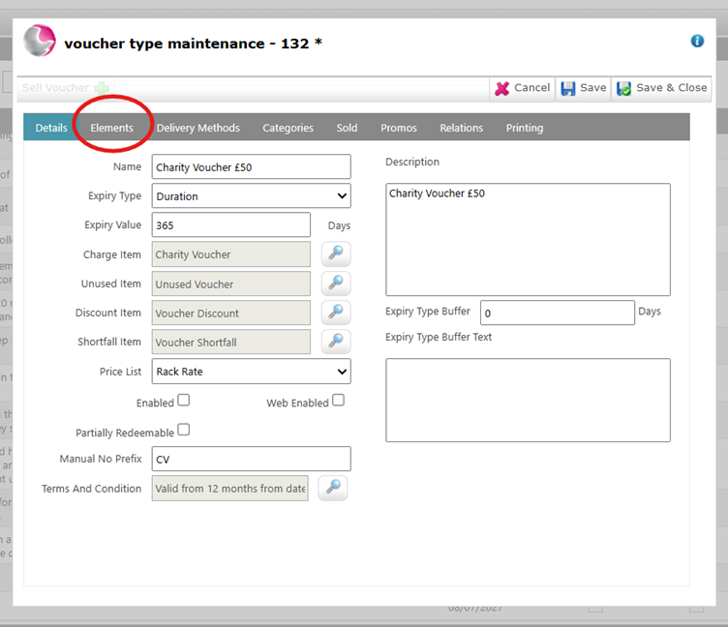The width and height of the screenshot is (728, 627).
Task: Click the Unused Item field
Action: (231, 284)
